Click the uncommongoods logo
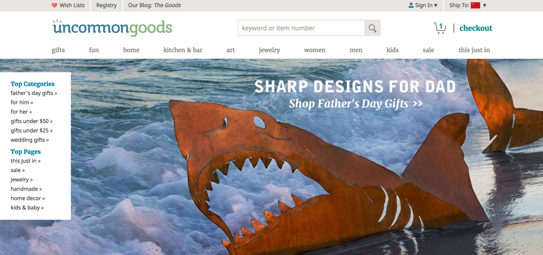 pyautogui.click(x=112, y=28)
